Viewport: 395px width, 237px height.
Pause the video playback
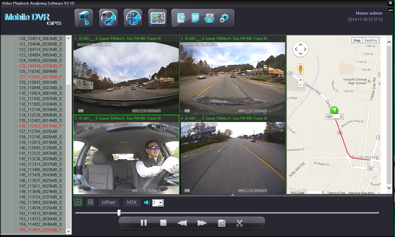tap(144, 223)
